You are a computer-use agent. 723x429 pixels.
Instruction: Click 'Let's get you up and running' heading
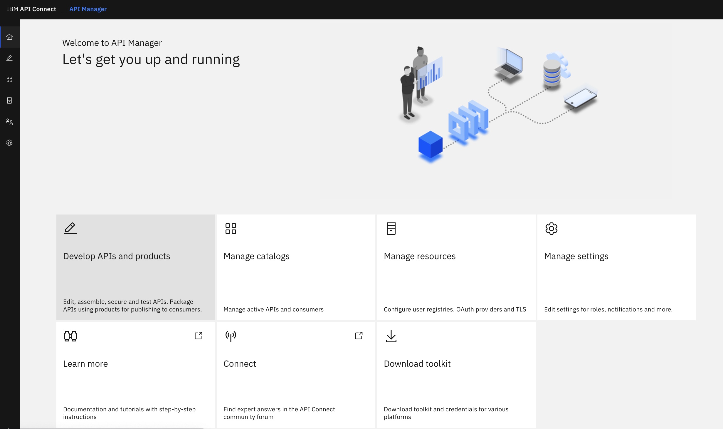(x=151, y=60)
